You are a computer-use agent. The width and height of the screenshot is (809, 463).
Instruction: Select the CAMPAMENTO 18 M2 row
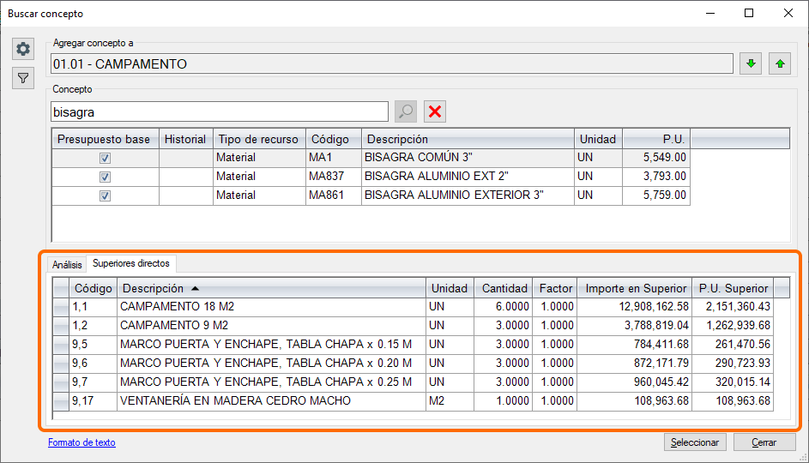pyautogui.click(x=413, y=307)
